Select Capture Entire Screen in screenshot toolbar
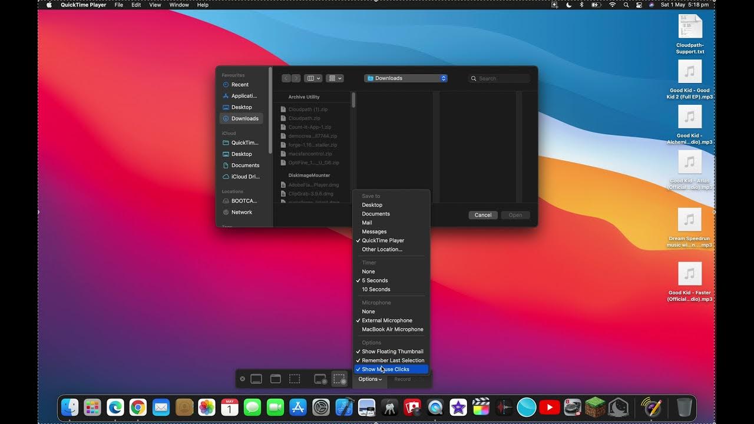Screen dimensions: 754x424 [256, 379]
